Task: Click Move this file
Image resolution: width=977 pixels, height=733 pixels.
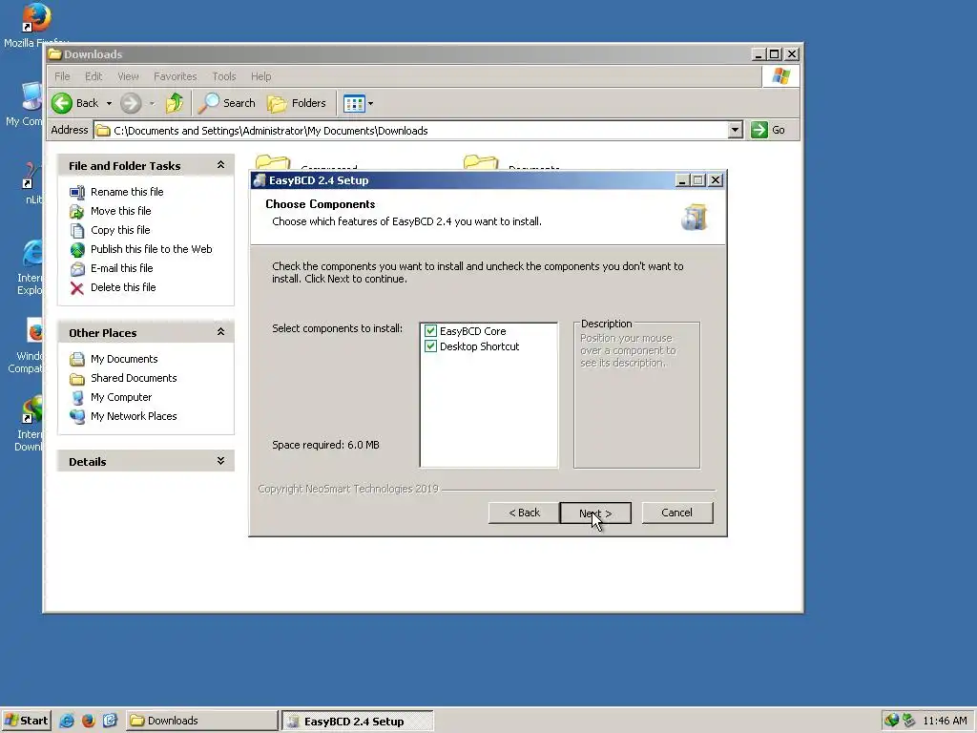Action: click(121, 211)
